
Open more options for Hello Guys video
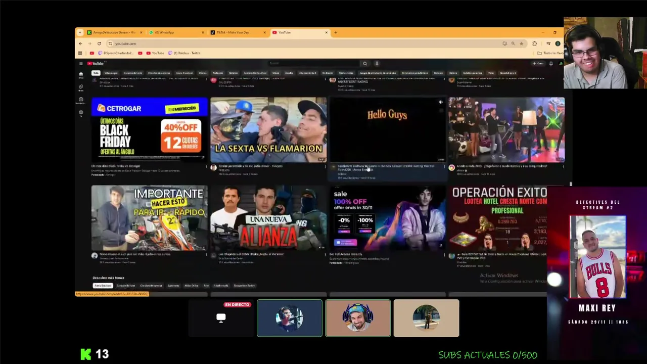(x=445, y=166)
